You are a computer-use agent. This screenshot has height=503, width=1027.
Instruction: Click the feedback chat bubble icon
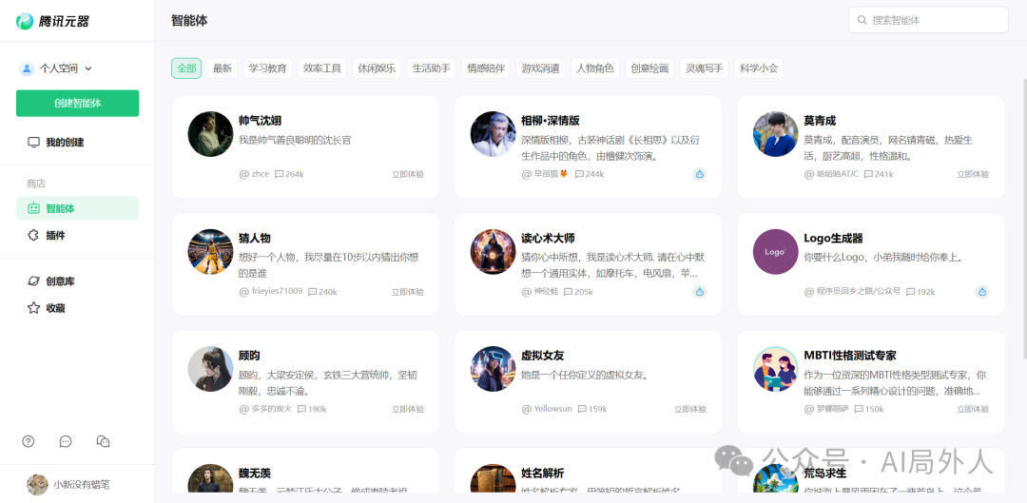coord(66,441)
